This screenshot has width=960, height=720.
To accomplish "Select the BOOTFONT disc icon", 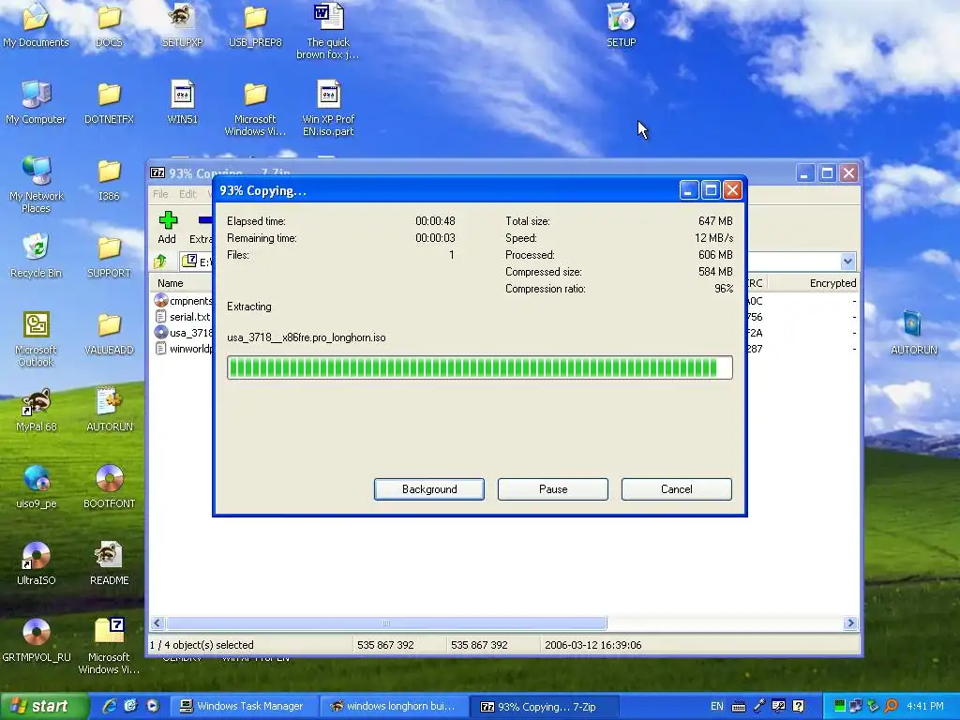I will (x=109, y=487).
